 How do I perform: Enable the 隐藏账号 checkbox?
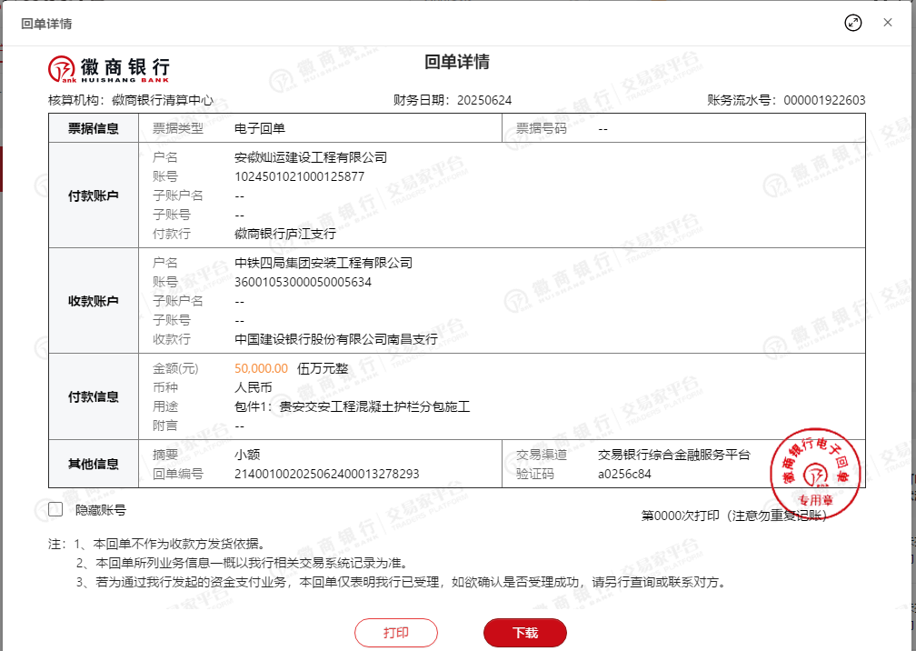55,510
